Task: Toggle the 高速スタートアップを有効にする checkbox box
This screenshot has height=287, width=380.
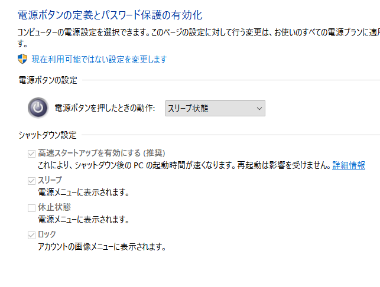Action: [31, 153]
